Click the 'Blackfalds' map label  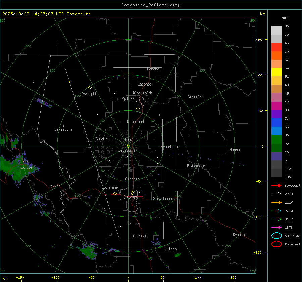pyautogui.click(x=143, y=93)
